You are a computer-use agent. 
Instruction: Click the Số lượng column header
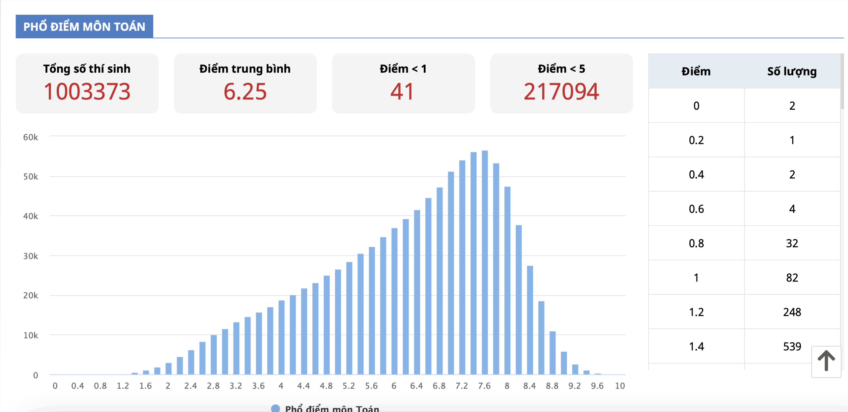click(792, 71)
